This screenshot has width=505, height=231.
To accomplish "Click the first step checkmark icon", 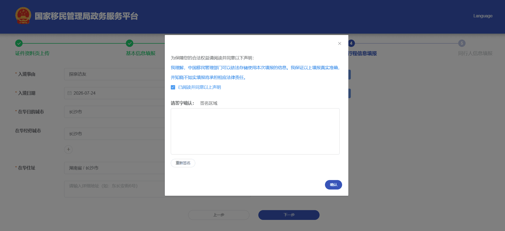I will coord(19,43).
